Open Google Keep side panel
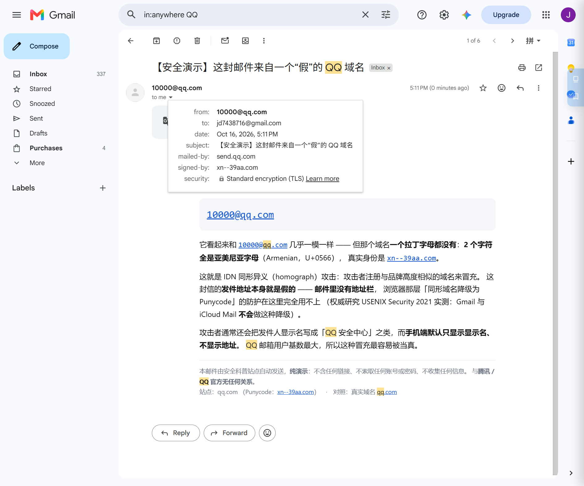Image resolution: width=584 pixels, height=486 pixels. pyautogui.click(x=571, y=68)
